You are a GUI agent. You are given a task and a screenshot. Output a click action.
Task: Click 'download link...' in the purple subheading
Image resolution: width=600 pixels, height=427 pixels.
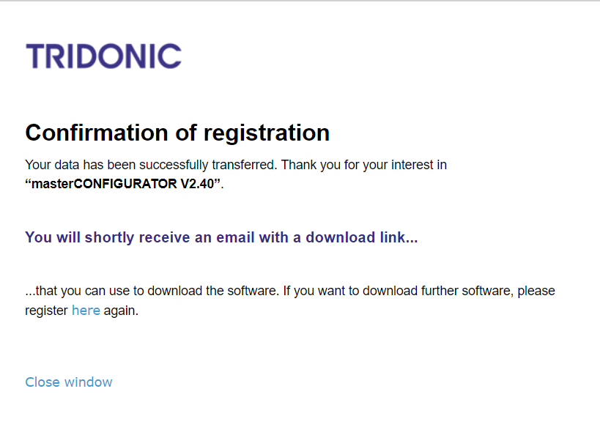[362, 237]
